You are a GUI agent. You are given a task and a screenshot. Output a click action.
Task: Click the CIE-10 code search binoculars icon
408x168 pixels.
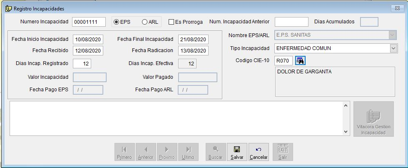300,61
